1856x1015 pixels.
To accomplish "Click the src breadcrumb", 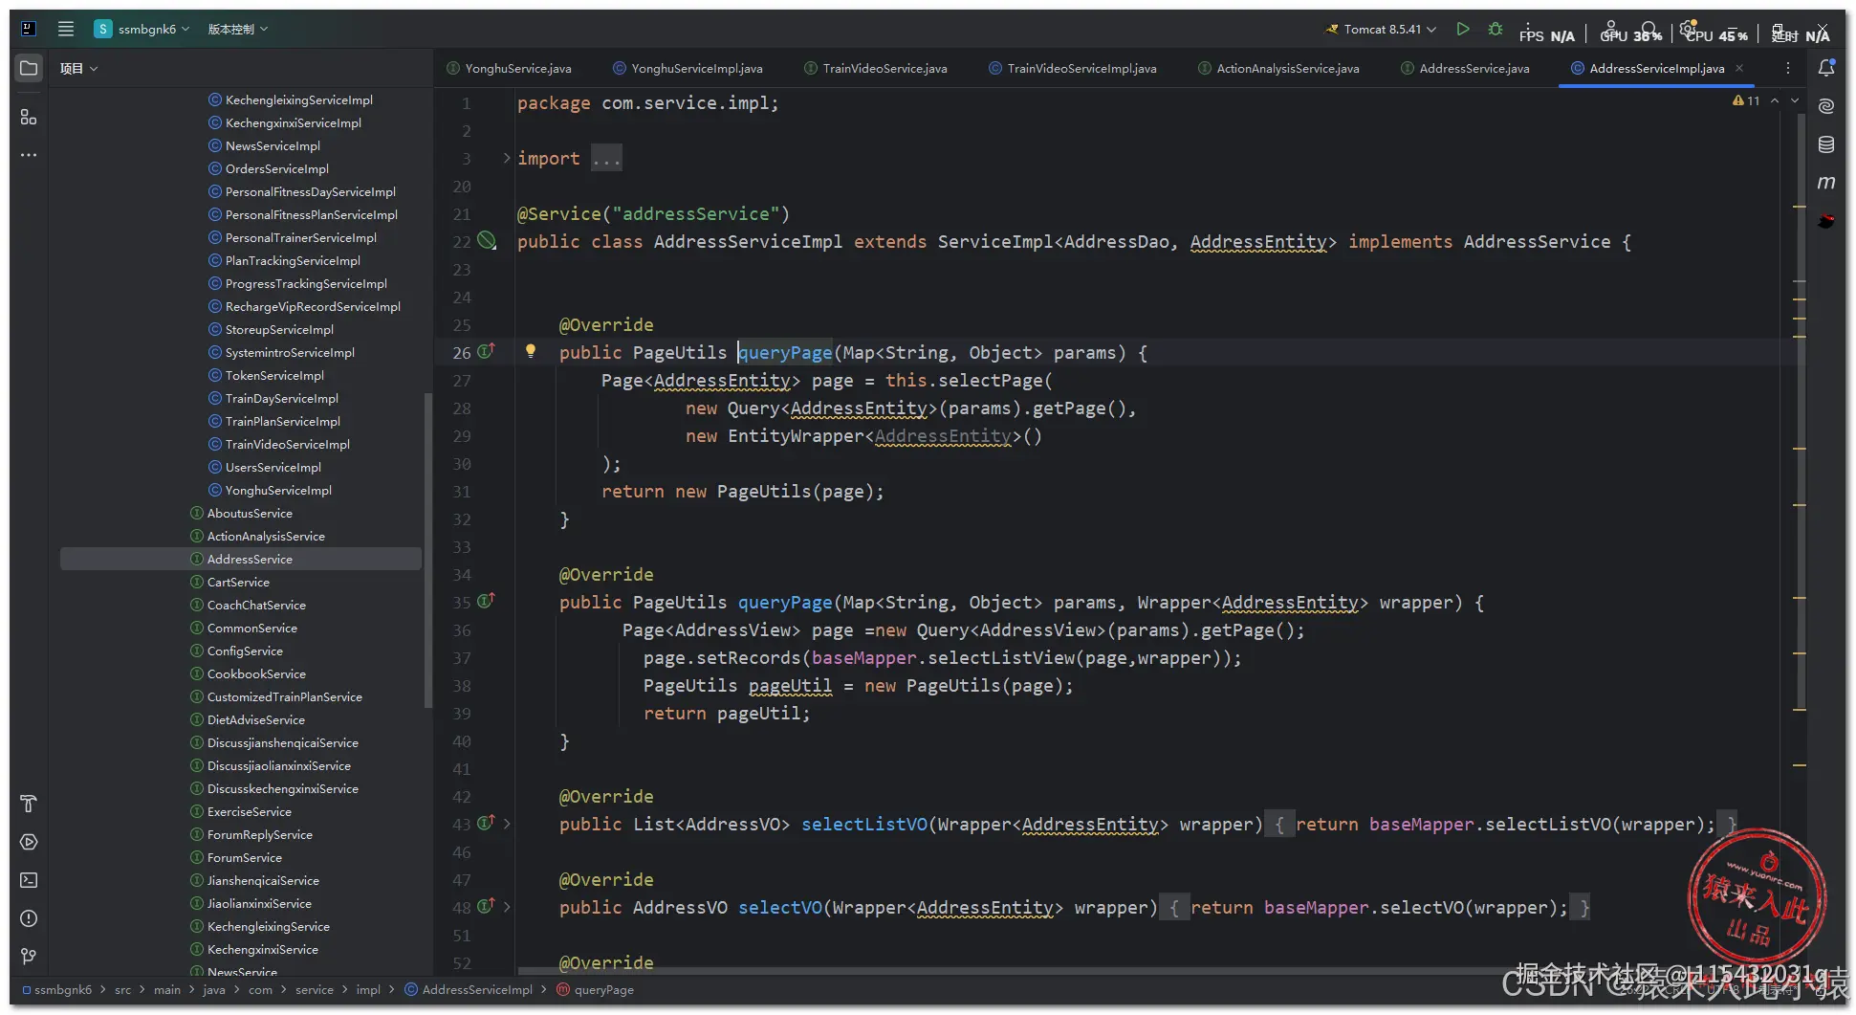I will [122, 989].
